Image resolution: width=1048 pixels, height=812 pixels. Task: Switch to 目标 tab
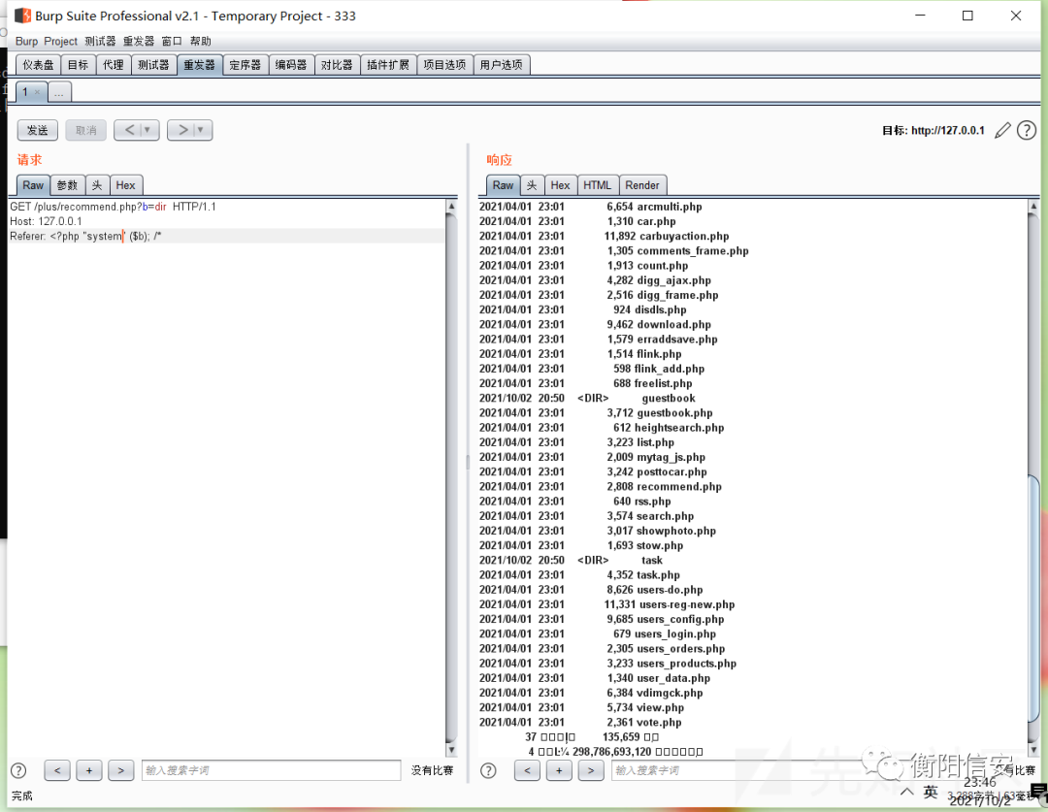click(79, 65)
